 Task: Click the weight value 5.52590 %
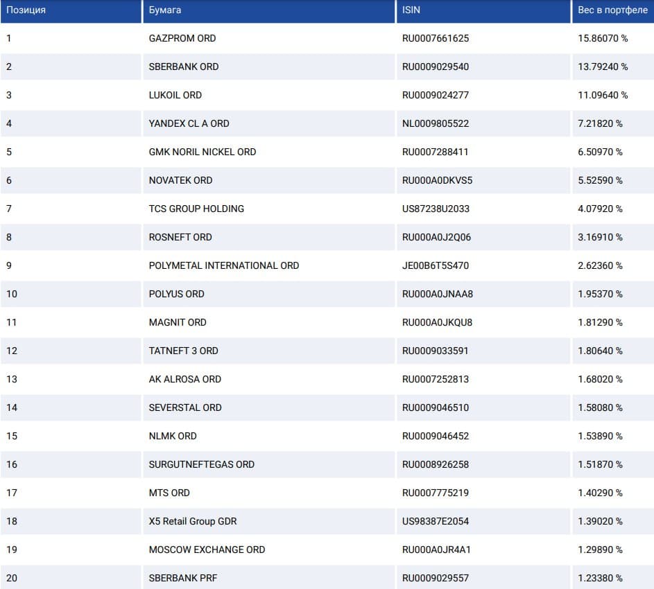pyautogui.click(x=600, y=180)
